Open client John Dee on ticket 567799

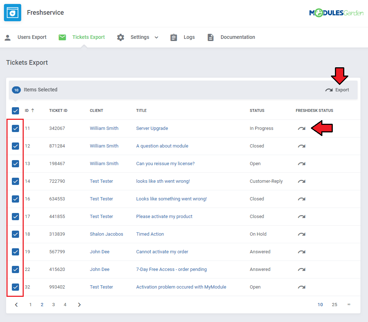tap(100, 252)
